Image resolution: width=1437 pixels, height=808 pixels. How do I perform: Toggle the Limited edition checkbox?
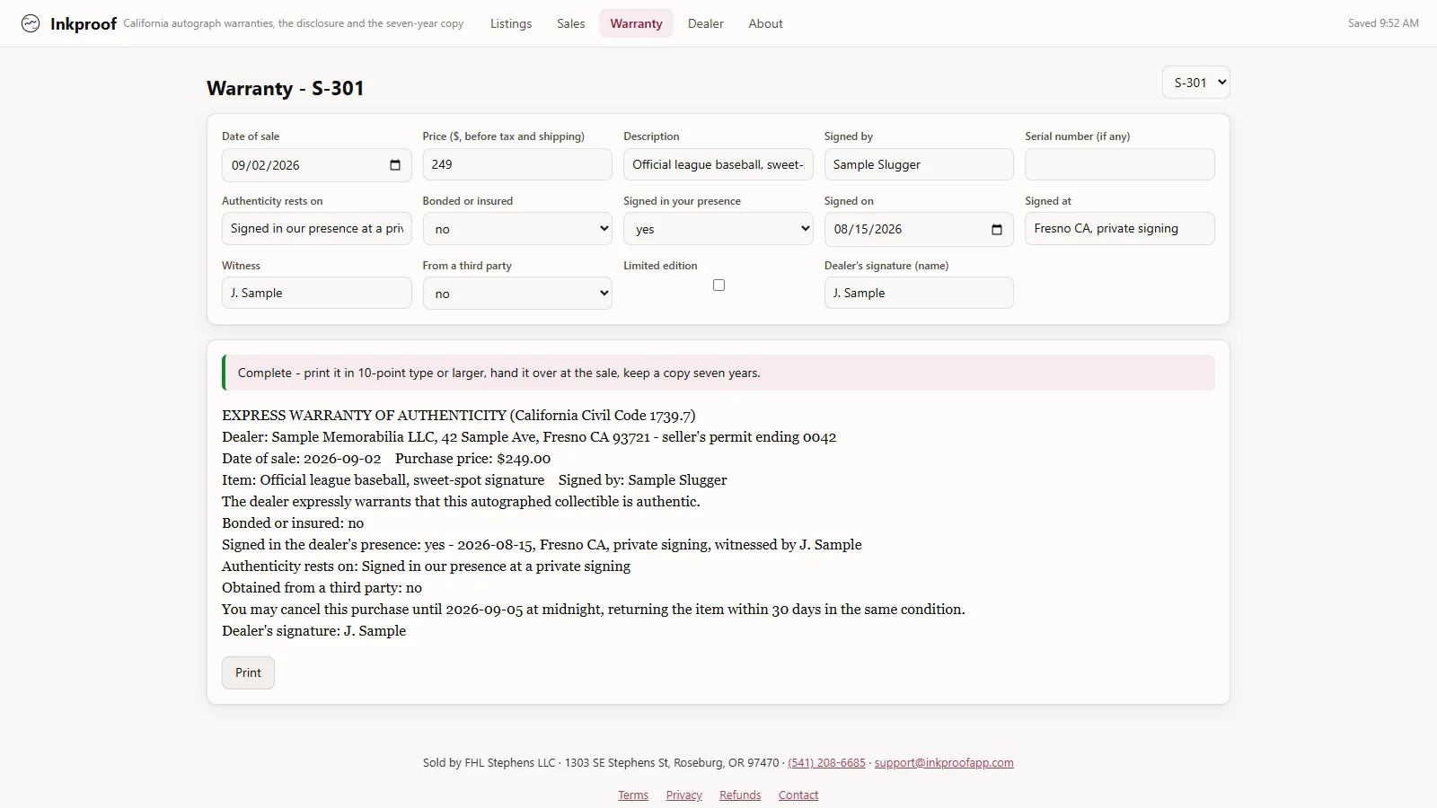click(718, 285)
